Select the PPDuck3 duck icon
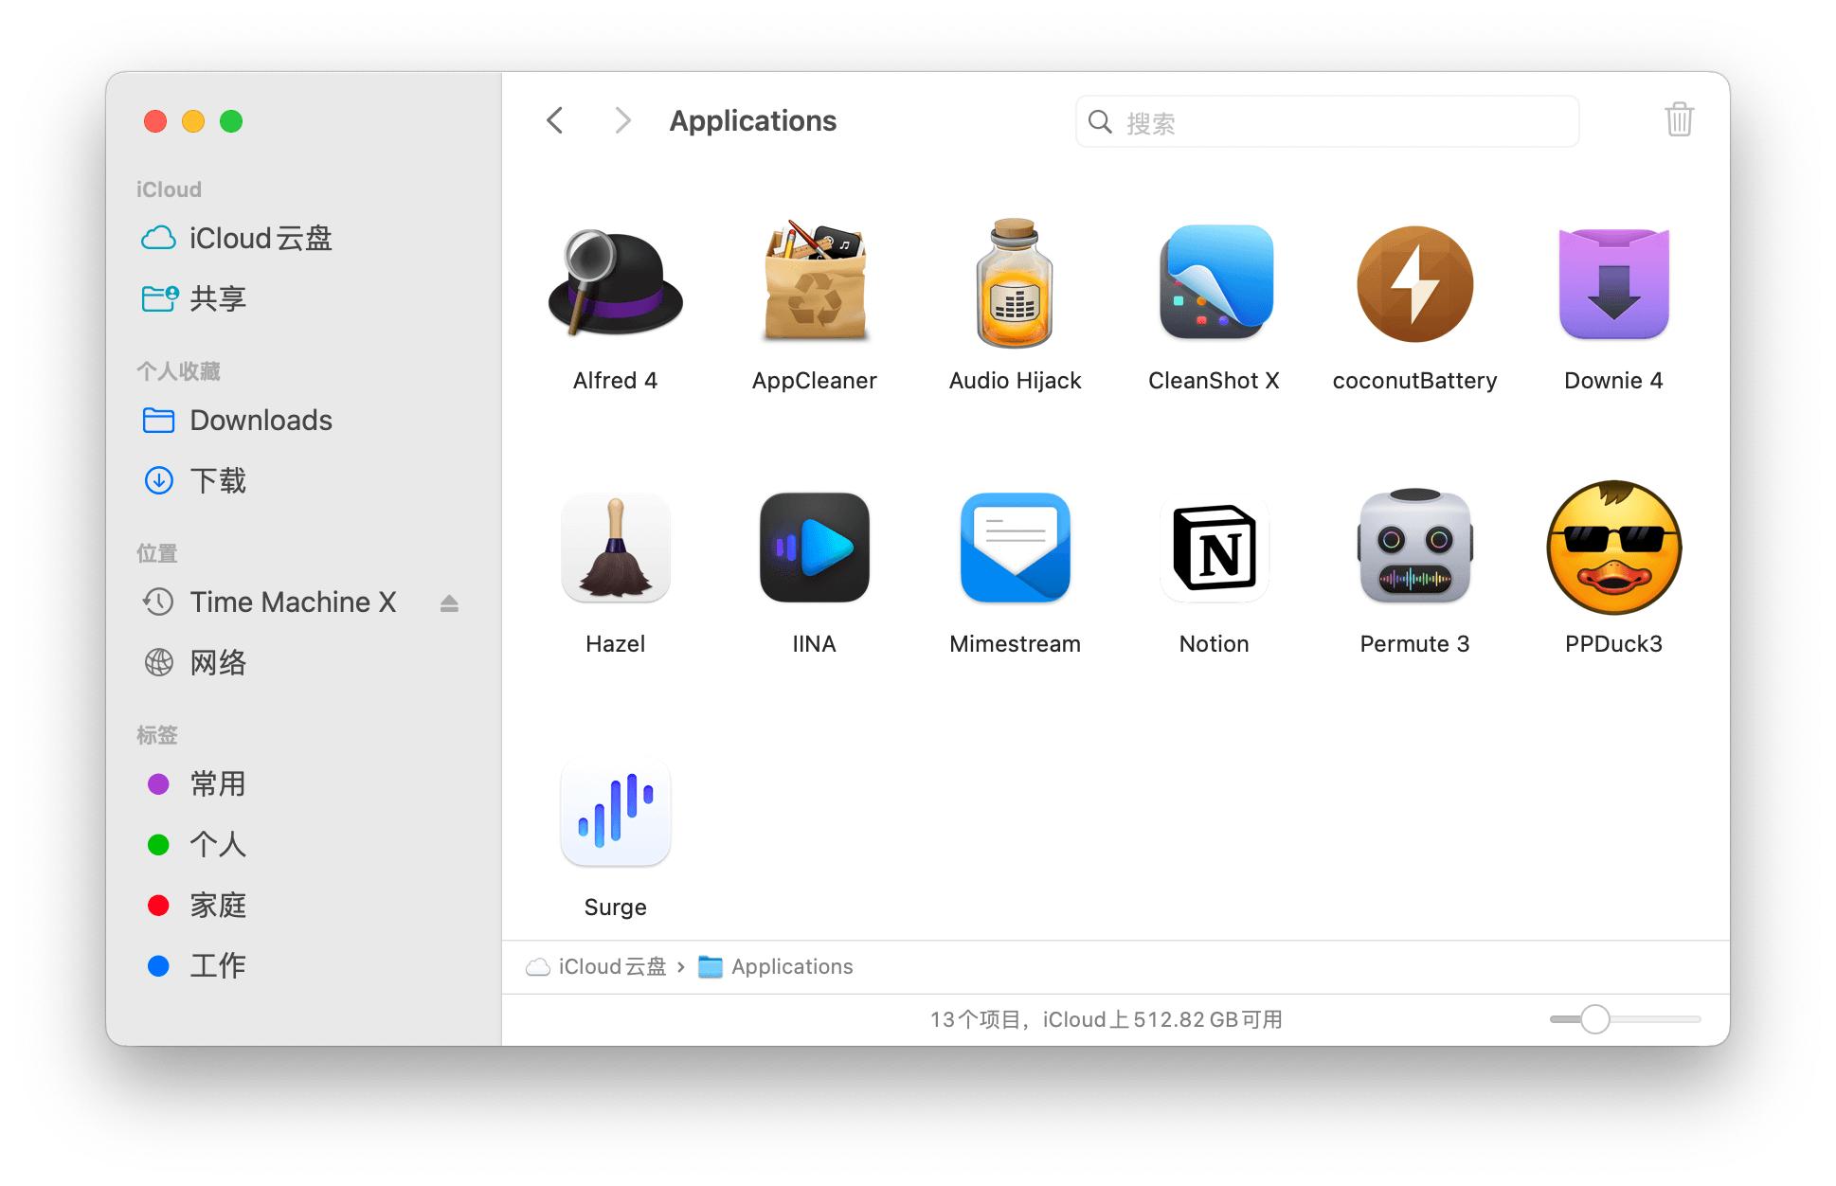The image size is (1836, 1186). point(1613,548)
